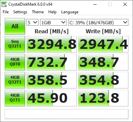The image size is (133, 122).
Task: Click 4KiB Q1T1 write result 123.8
Action: tap(103, 98)
